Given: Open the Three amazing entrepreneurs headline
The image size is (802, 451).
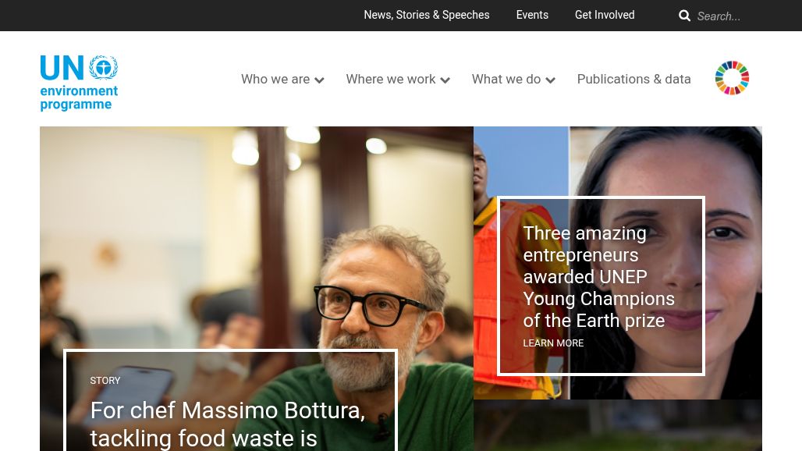Looking at the screenshot, I should click(598, 277).
